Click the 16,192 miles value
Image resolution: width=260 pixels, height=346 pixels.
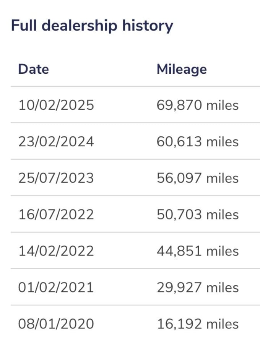[198, 324]
